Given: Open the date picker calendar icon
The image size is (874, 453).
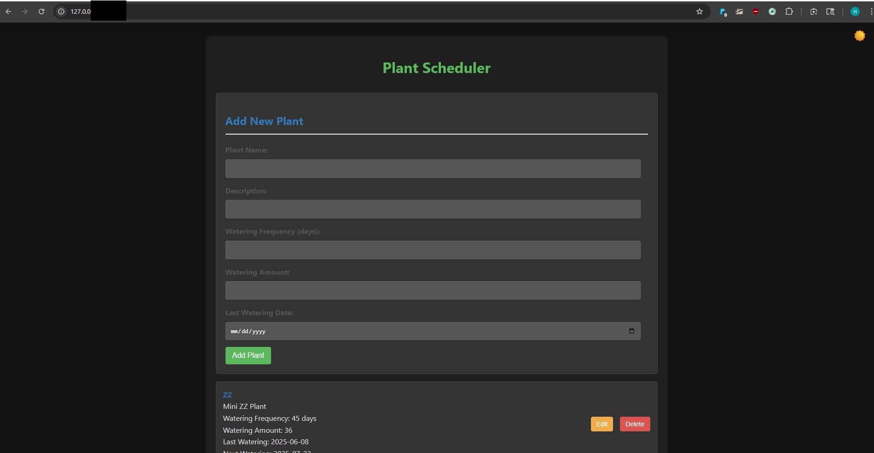Looking at the screenshot, I should tap(631, 331).
